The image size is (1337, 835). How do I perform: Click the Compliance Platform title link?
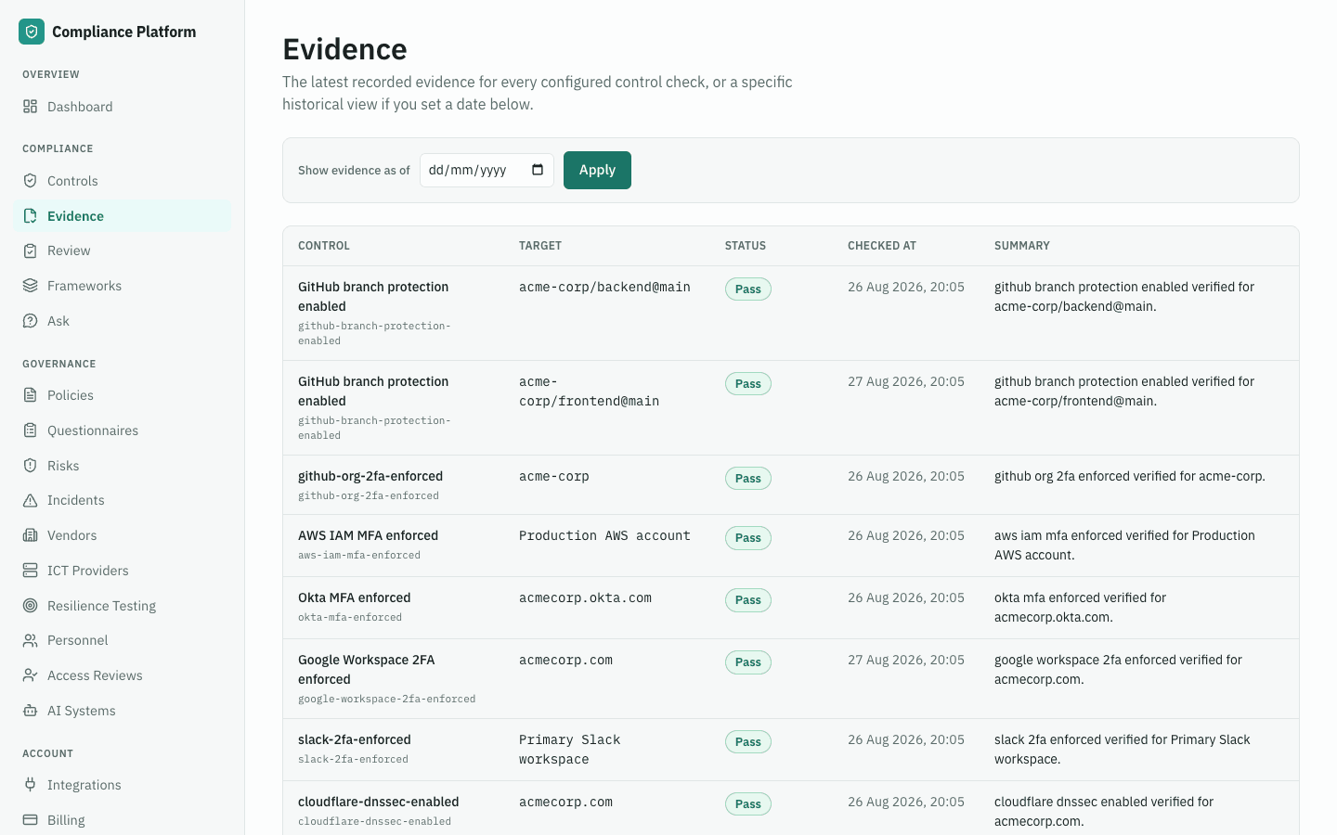(x=123, y=32)
